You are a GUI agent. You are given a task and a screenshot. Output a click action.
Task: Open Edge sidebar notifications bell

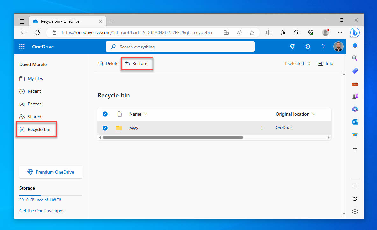tap(355, 46)
